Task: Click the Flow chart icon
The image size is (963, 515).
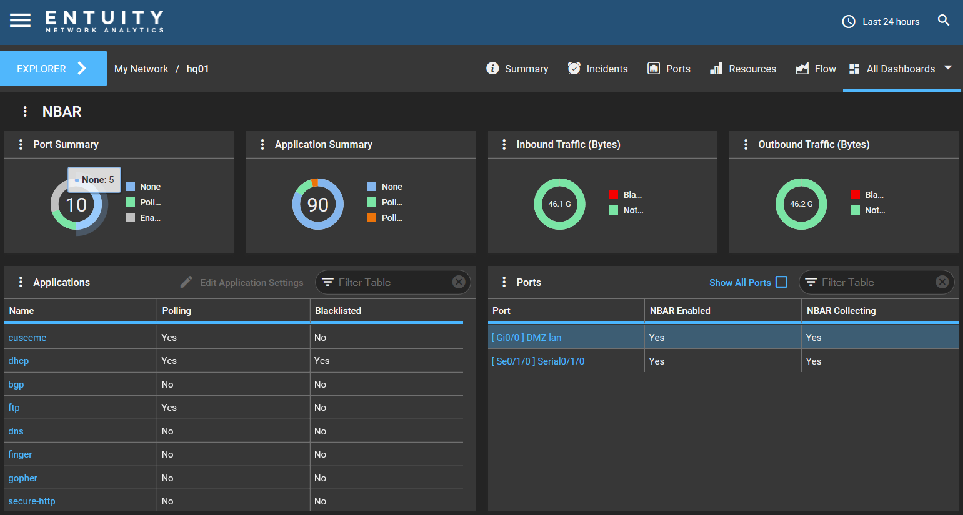Action: pyautogui.click(x=802, y=68)
